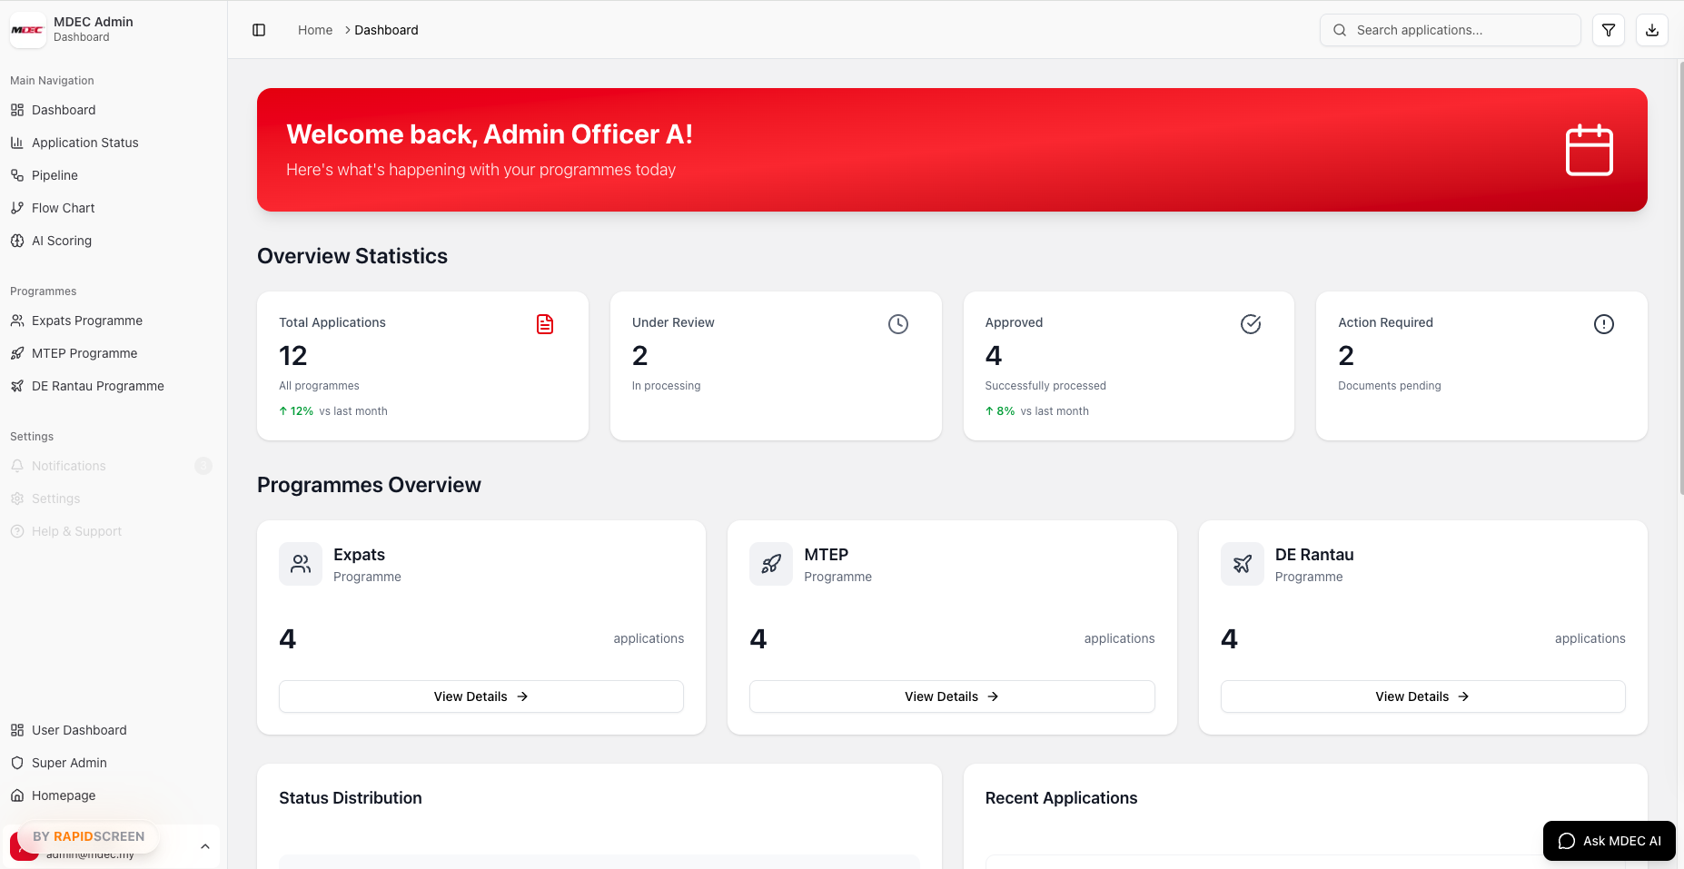Open Pipeline in the sidebar
1684x869 pixels.
click(x=54, y=175)
